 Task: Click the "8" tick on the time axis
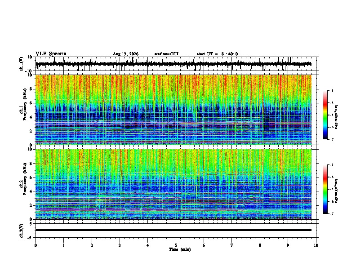(x=260, y=245)
